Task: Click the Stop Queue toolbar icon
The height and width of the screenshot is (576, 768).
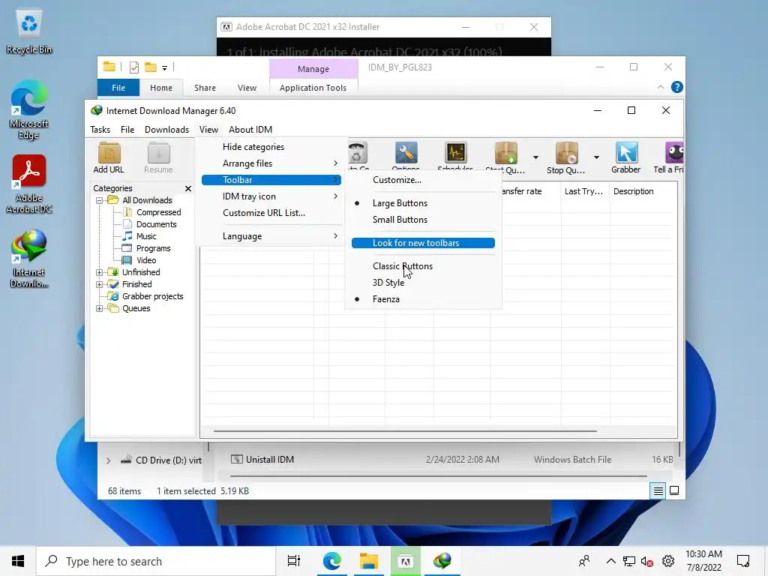Action: [566, 157]
